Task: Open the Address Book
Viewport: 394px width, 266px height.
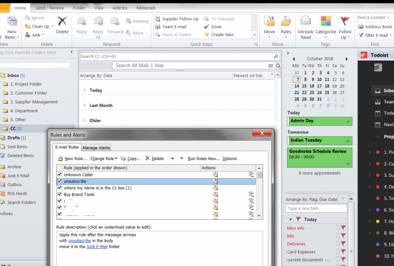Action: [375, 27]
